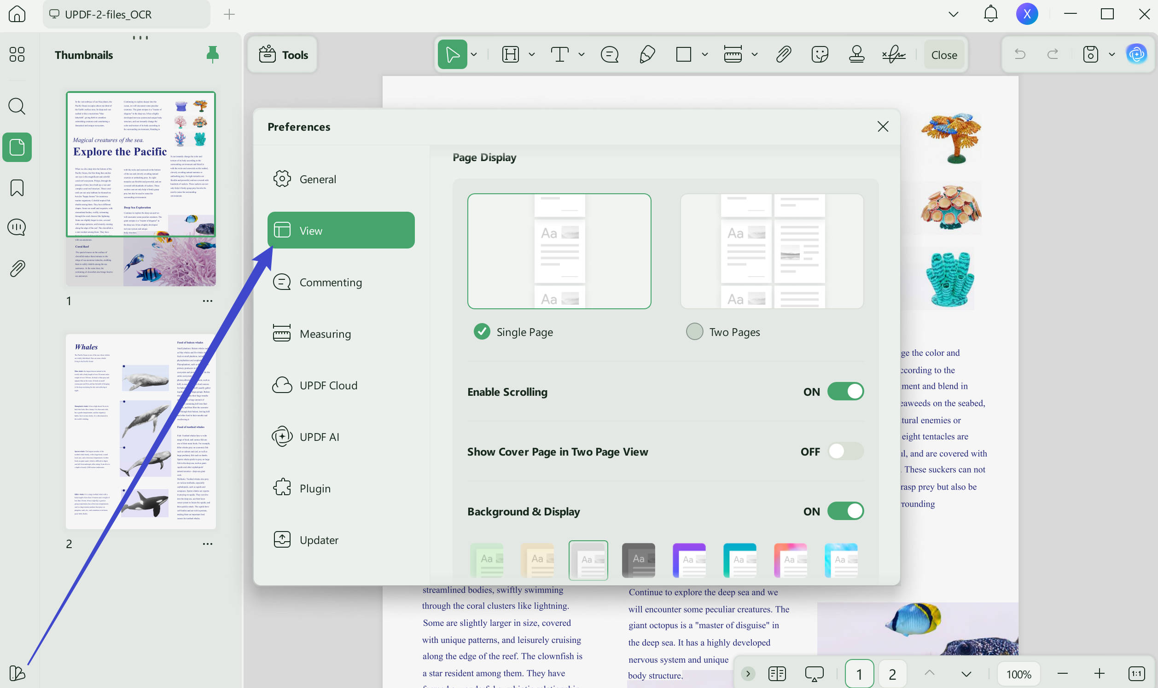The image size is (1158, 688).
Task: Open the Sticker tool
Action: 820,55
